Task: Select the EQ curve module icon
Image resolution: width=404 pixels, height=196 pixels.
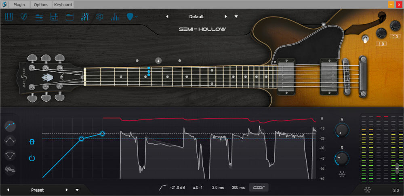Action: point(10,141)
